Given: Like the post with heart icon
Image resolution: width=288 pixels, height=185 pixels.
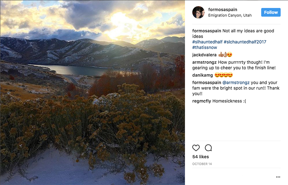Looking at the screenshot, I should click(x=196, y=148).
